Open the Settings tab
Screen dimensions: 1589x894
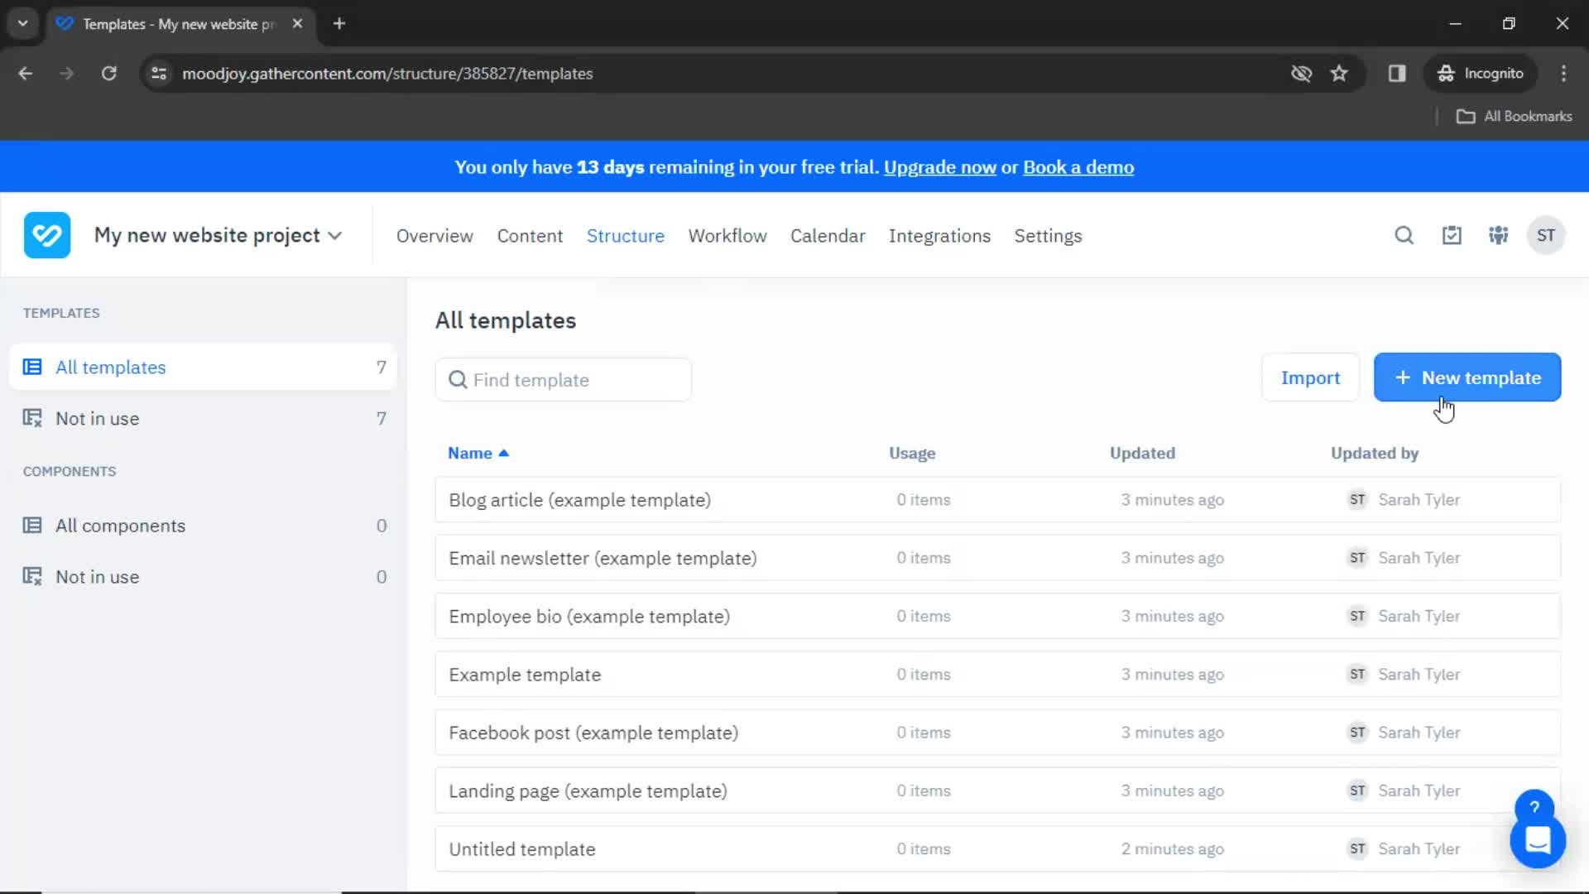point(1048,236)
